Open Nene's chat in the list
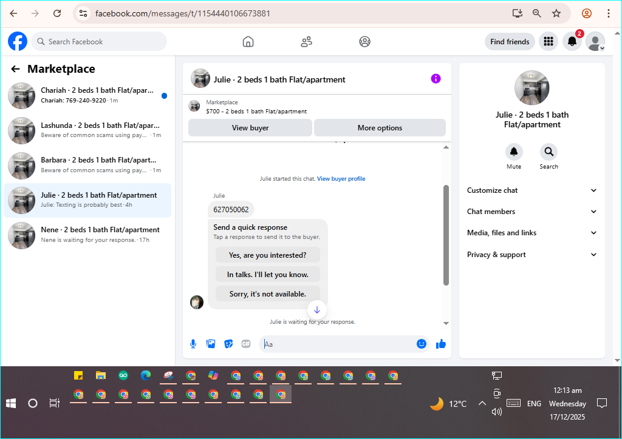The image size is (622, 439). pos(87,235)
